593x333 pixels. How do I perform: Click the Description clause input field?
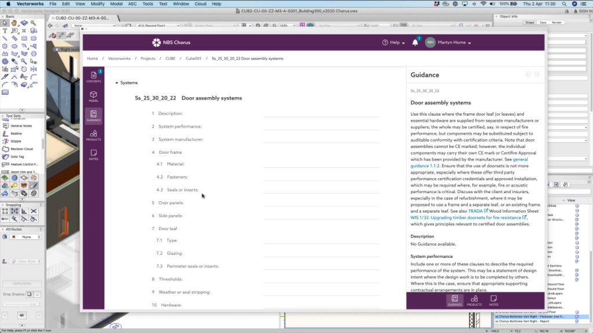click(321, 113)
